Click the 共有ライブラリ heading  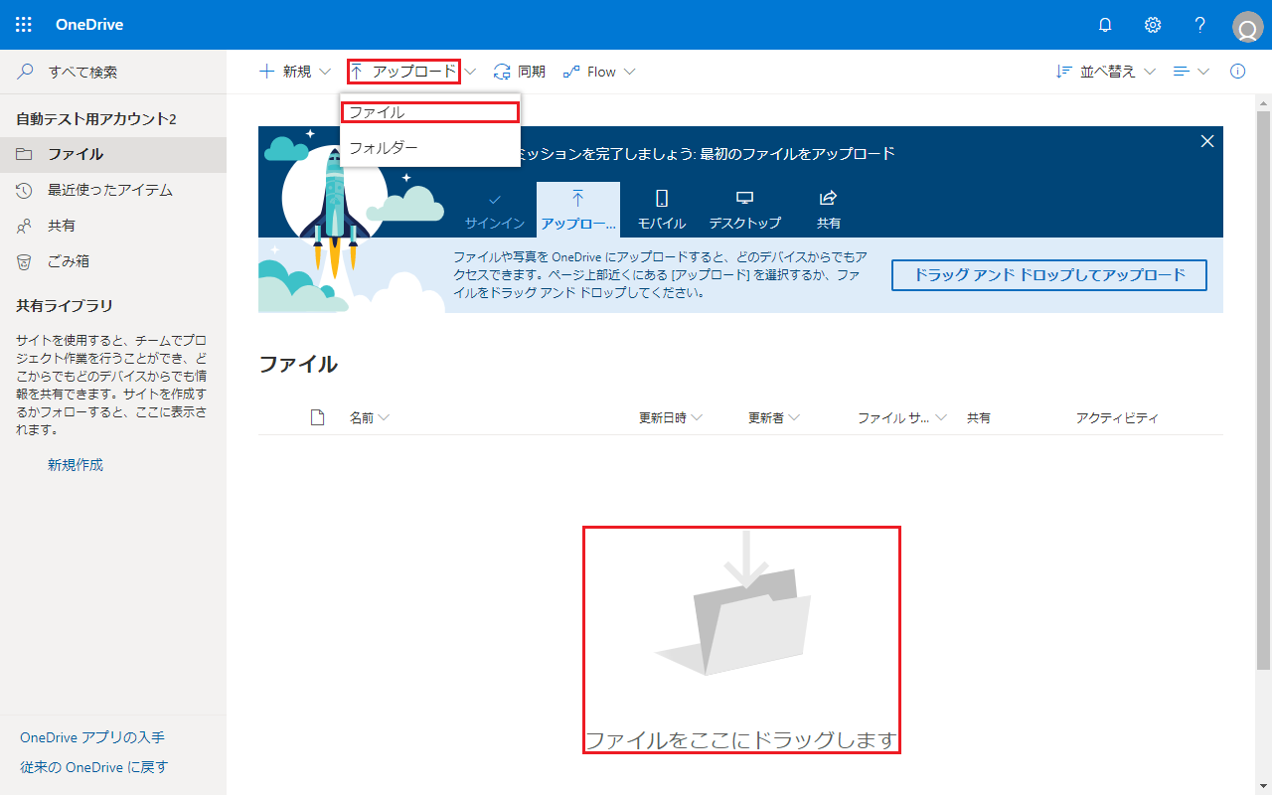point(65,305)
